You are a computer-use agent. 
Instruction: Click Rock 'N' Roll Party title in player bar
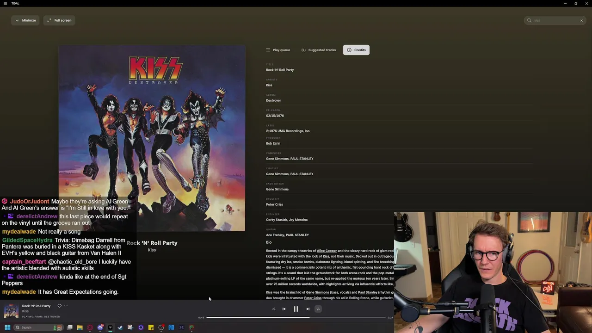36,306
